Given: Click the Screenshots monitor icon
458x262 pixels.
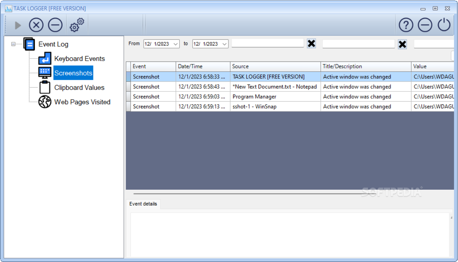Looking at the screenshot, I should click(45, 73).
